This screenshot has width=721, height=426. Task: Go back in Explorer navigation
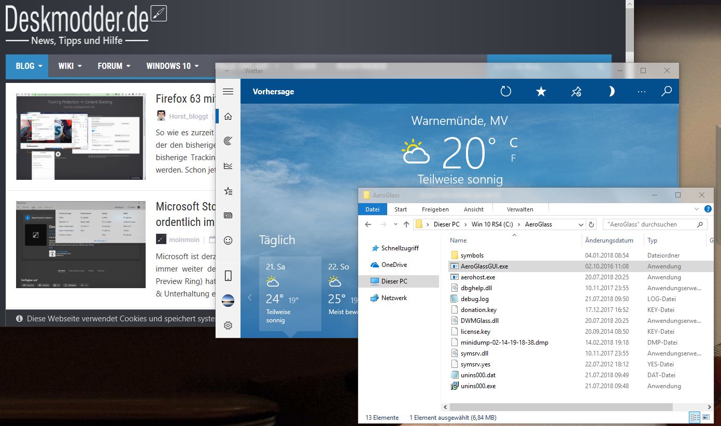[x=368, y=224]
